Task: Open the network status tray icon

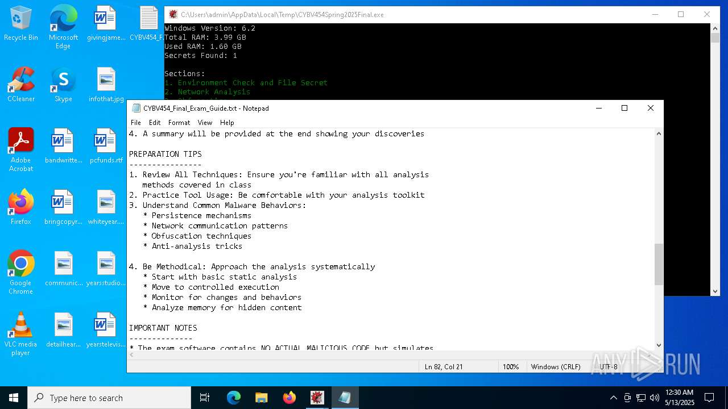Action: pos(641,398)
